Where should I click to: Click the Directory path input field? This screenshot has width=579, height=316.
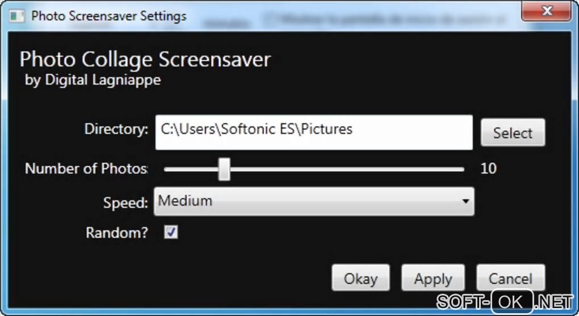click(313, 132)
